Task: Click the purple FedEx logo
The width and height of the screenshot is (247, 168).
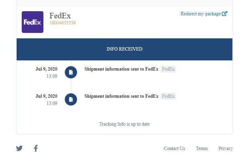Action: [x=33, y=22]
